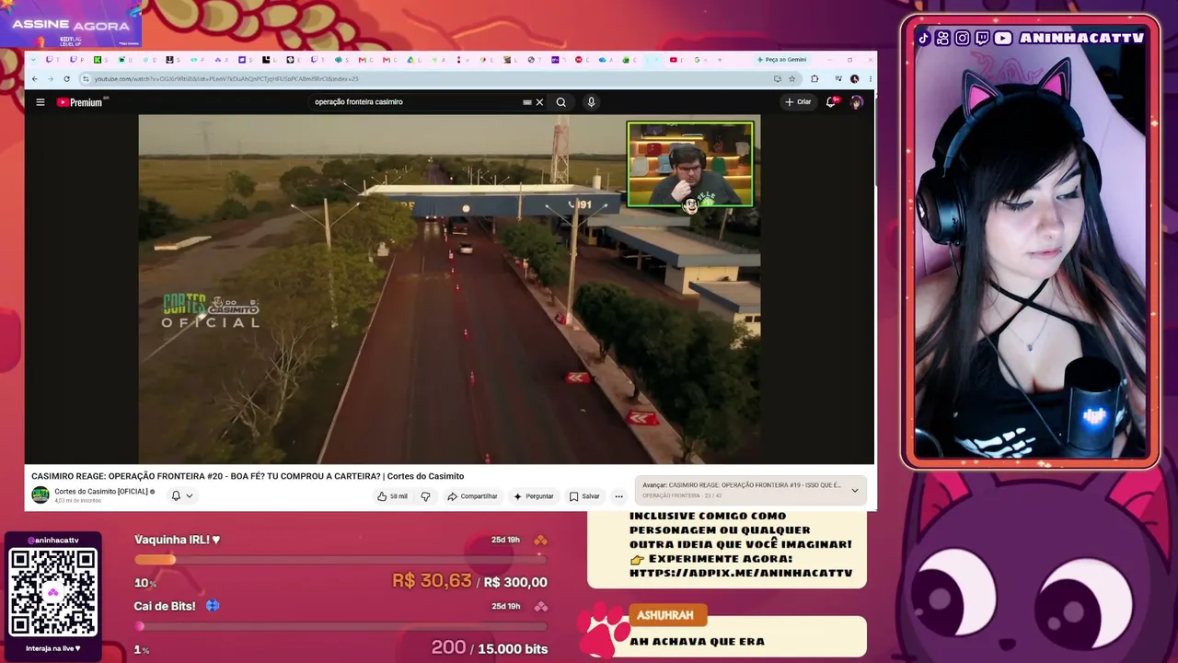The width and height of the screenshot is (1178, 663).
Task: Open the Chrome three-dot menu
Action: click(870, 79)
